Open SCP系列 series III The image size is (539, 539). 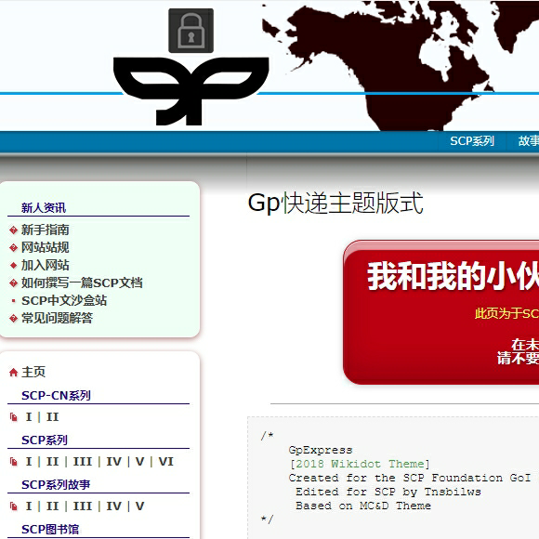coord(83,462)
